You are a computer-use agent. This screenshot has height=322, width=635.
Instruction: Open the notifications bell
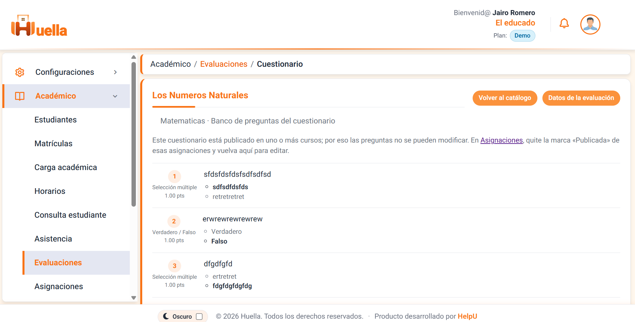point(564,23)
